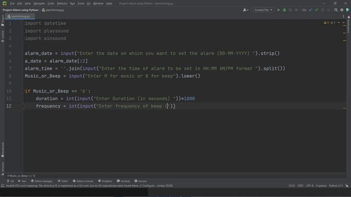
Task: Open the Project tool window sidebar button
Action: 2,21
